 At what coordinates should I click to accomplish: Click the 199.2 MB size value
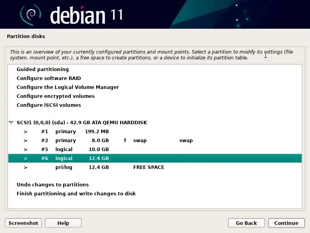point(97,132)
